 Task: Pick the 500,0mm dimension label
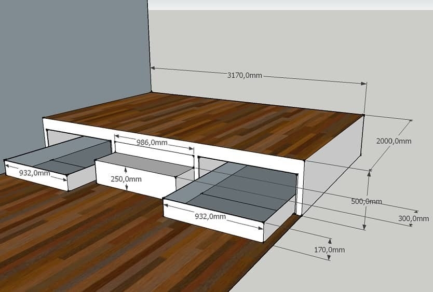(x=367, y=201)
